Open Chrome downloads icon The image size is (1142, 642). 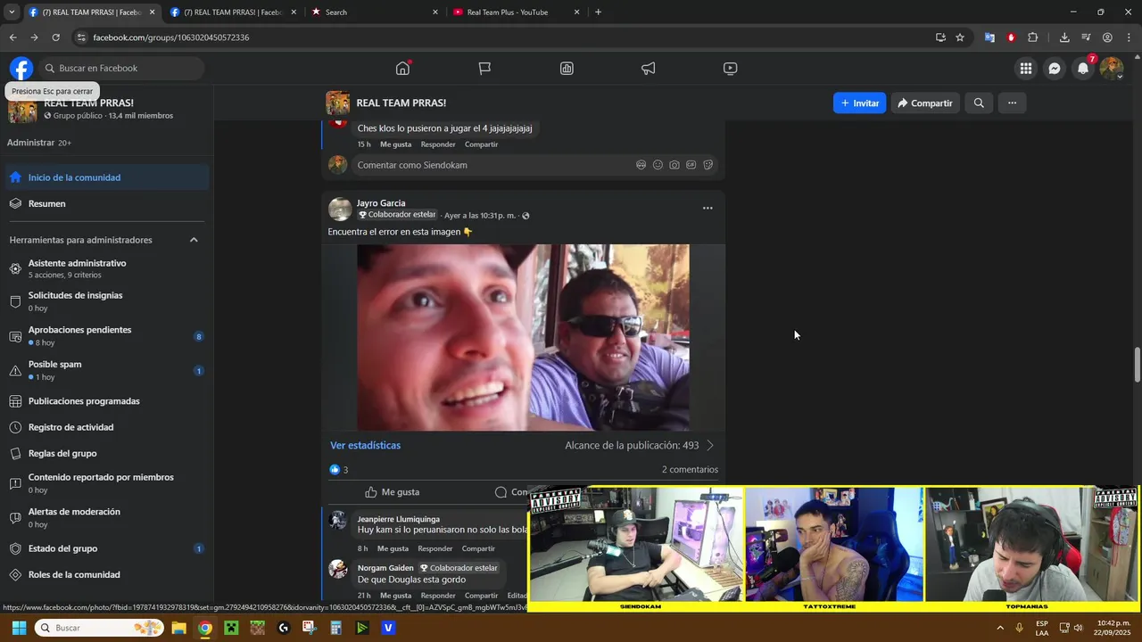(x=1064, y=37)
